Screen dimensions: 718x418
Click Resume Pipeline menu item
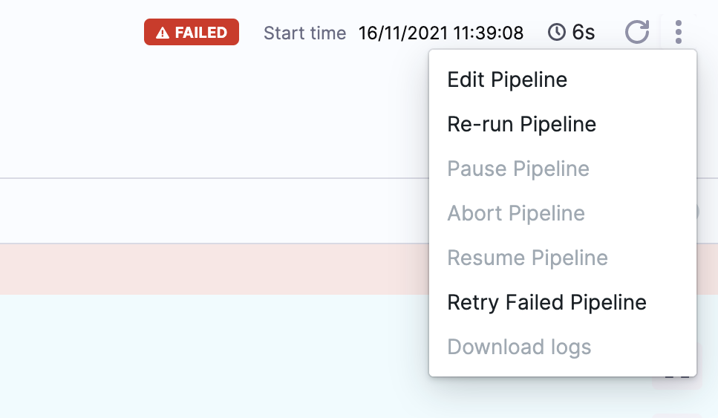[x=527, y=258]
